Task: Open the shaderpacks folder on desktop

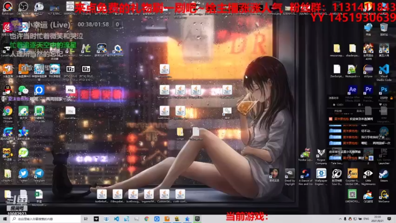Action: pos(352,50)
